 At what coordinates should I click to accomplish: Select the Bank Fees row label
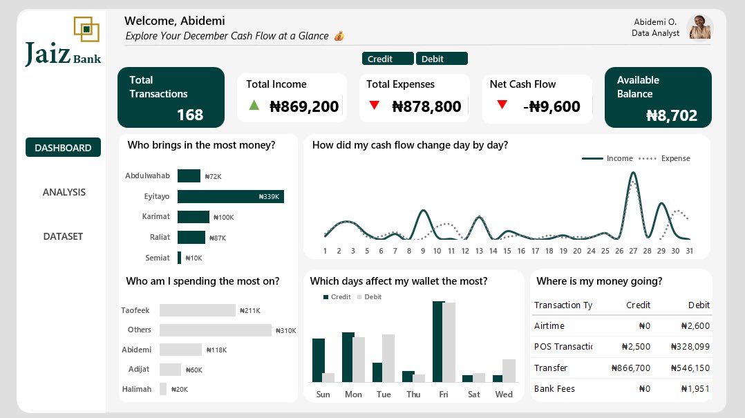(x=554, y=388)
